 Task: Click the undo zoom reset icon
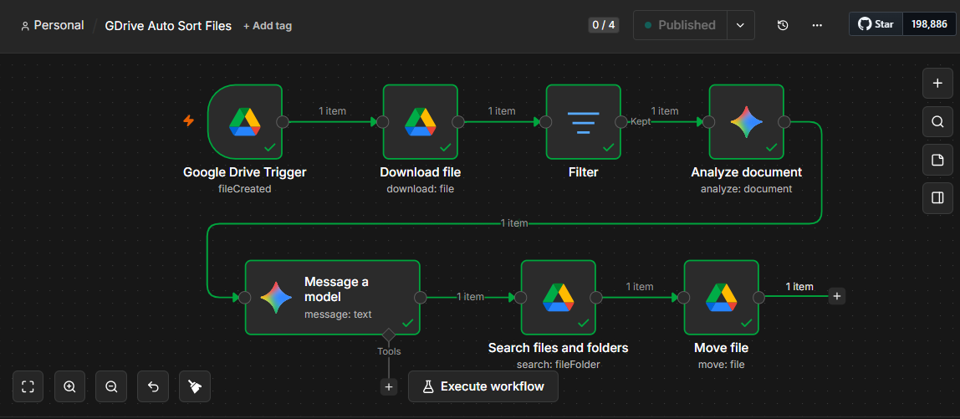(153, 386)
